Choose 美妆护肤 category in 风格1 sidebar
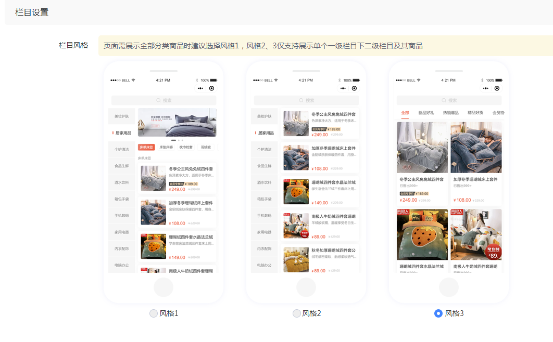 tap(121, 116)
